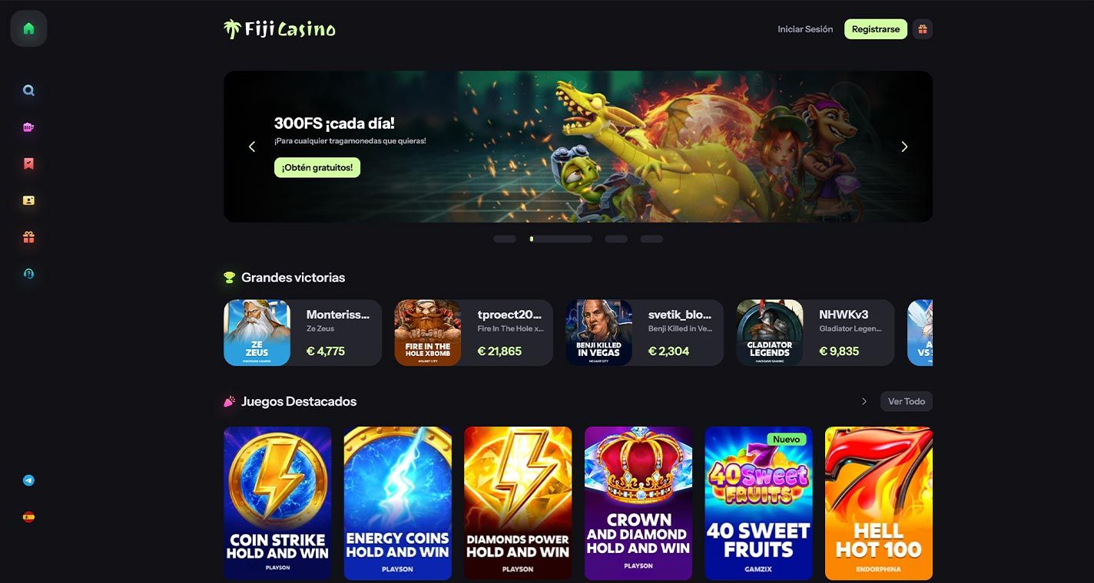Viewport: 1094px width, 583px height.
Task: Select the first carousel indicator dot
Action: coord(505,239)
